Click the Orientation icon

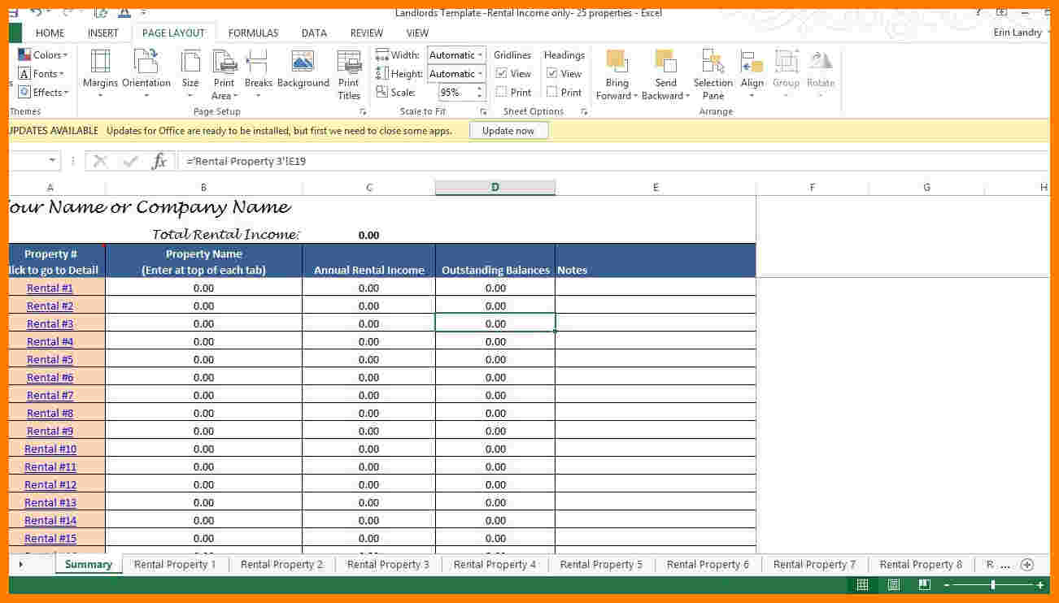point(146,63)
